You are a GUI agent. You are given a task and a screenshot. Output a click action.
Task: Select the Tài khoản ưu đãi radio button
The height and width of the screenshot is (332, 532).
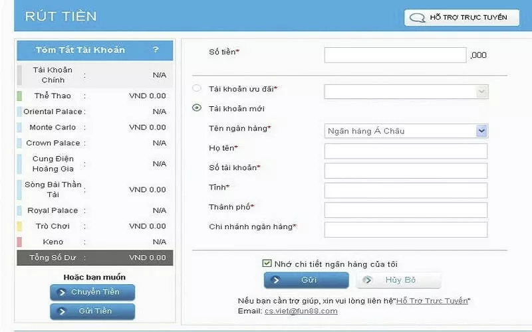click(x=197, y=88)
